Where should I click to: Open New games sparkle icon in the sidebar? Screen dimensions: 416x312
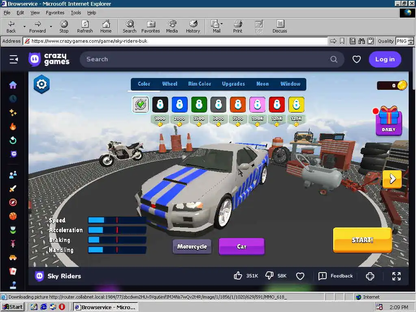(13, 113)
